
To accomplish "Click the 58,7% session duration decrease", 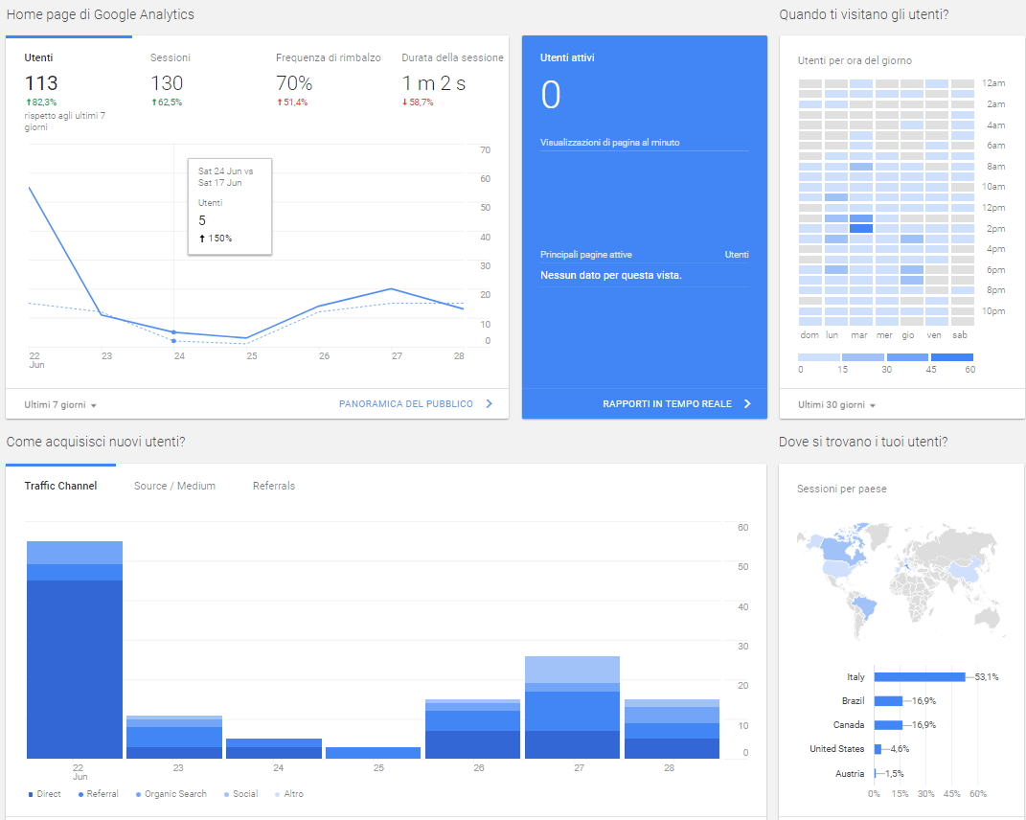I will click(418, 102).
